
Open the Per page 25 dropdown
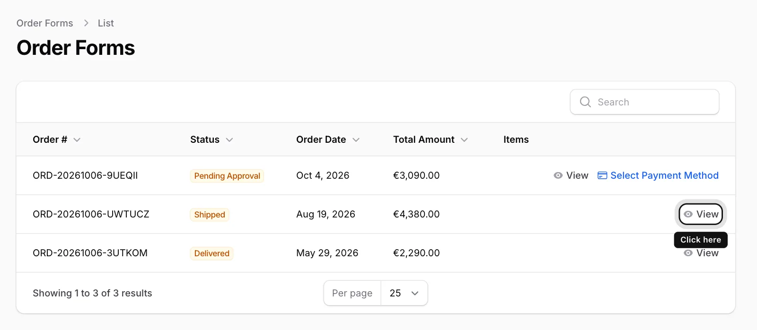pyautogui.click(x=404, y=293)
